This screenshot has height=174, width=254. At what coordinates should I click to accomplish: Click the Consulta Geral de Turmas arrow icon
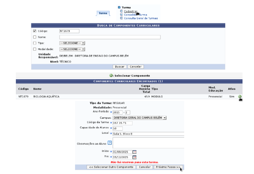point(121,18)
